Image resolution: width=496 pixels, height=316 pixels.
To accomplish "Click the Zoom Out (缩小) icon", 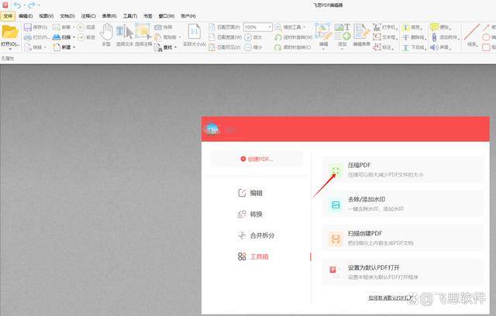I will tap(248, 47).
